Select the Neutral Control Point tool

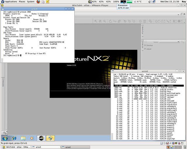[x=129, y=21]
